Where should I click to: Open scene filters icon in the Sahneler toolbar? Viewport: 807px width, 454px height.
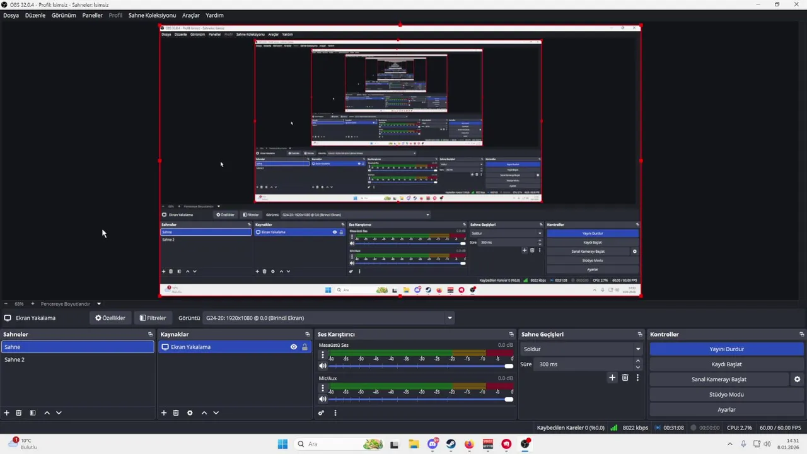(x=33, y=413)
